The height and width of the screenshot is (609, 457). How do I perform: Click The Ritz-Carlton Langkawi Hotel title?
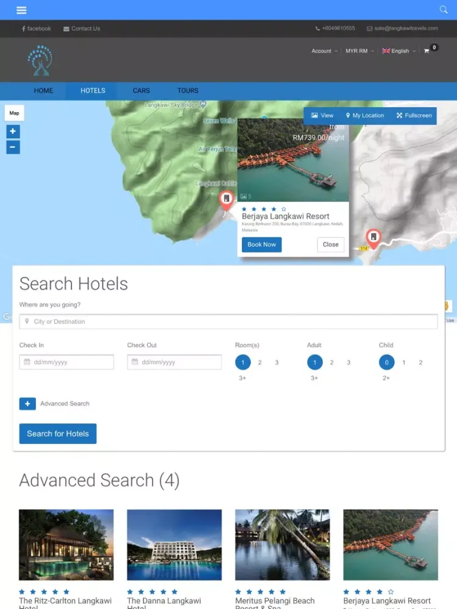[x=65, y=603]
